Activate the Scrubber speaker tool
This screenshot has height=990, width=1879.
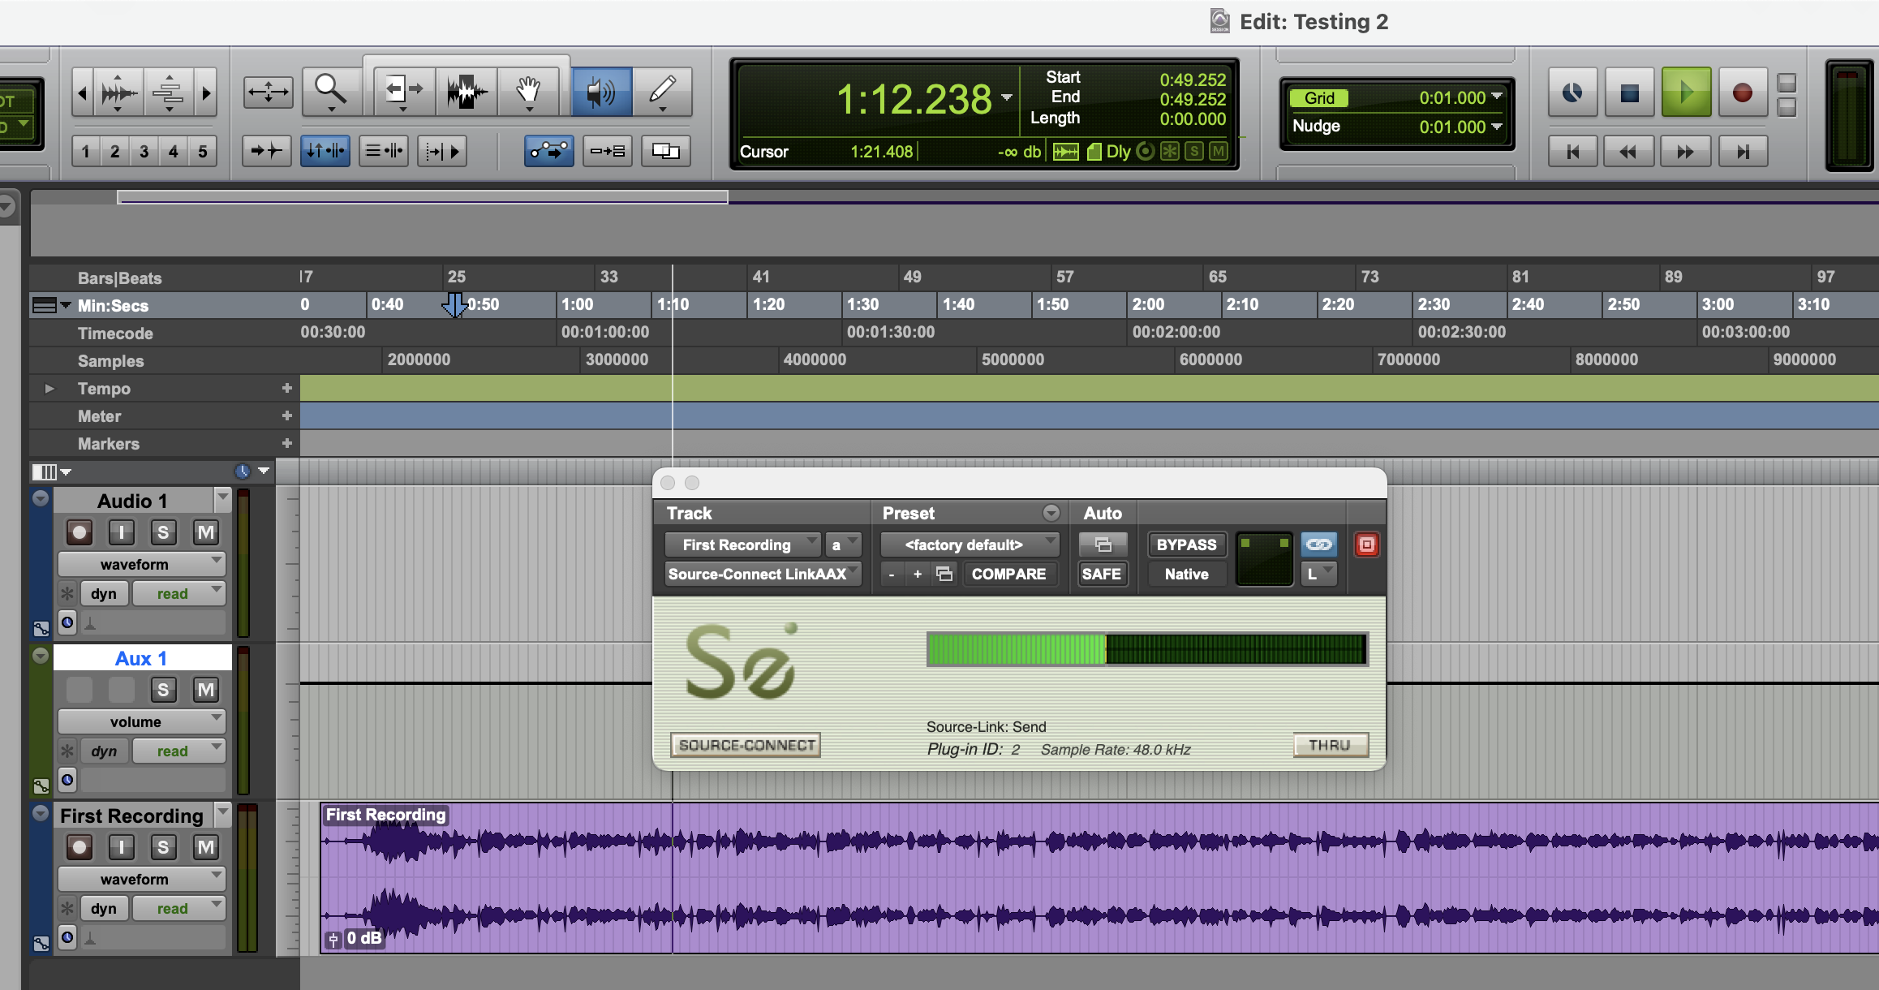click(600, 90)
